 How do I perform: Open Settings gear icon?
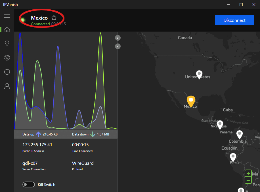(x=7, y=58)
